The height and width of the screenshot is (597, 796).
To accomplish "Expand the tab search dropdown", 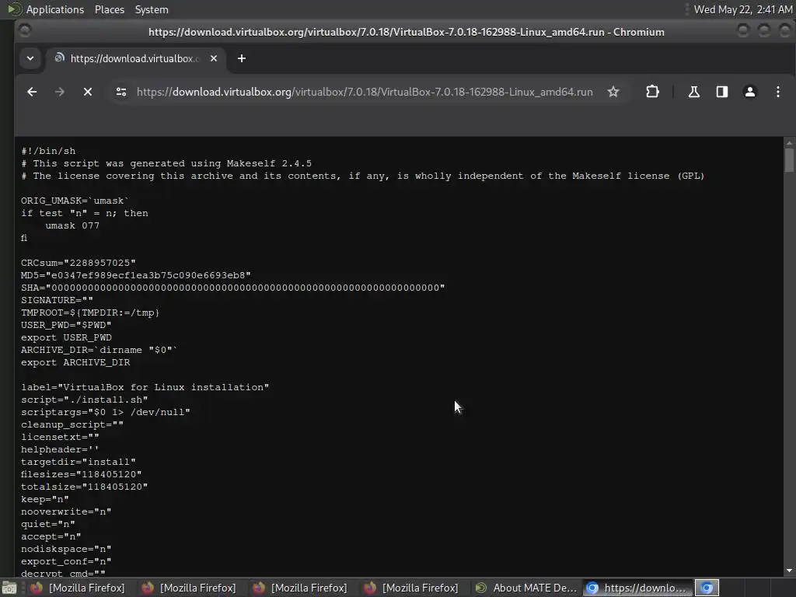I will tap(30, 58).
